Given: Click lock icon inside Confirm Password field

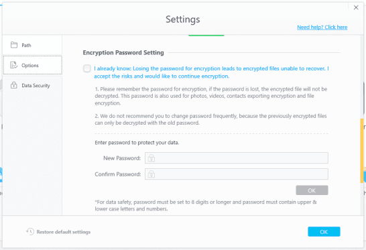Looking at the screenshot, I should pyautogui.click(x=151, y=174).
